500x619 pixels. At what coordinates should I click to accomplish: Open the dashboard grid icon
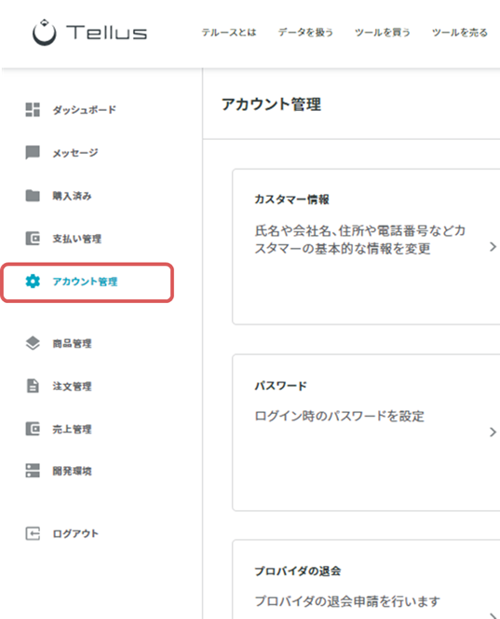[x=33, y=110]
